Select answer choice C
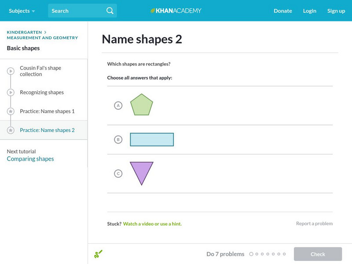Screen dimensions: 352x264 pyautogui.click(x=118, y=173)
